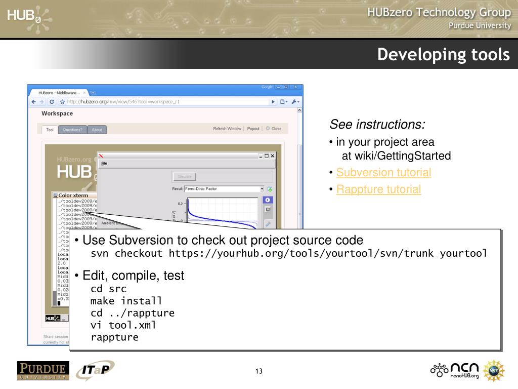The height and width of the screenshot is (389, 518).
Task: Click the 'cd ../rappture' command text
Action: tap(133, 313)
